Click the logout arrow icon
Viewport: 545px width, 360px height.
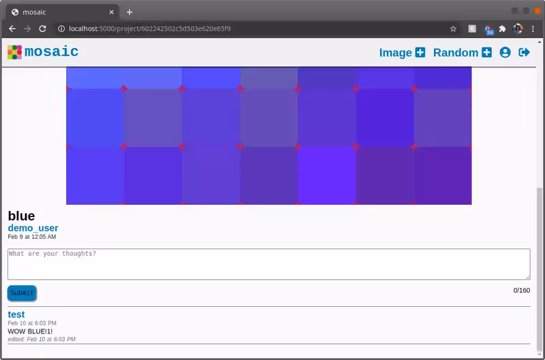[524, 52]
